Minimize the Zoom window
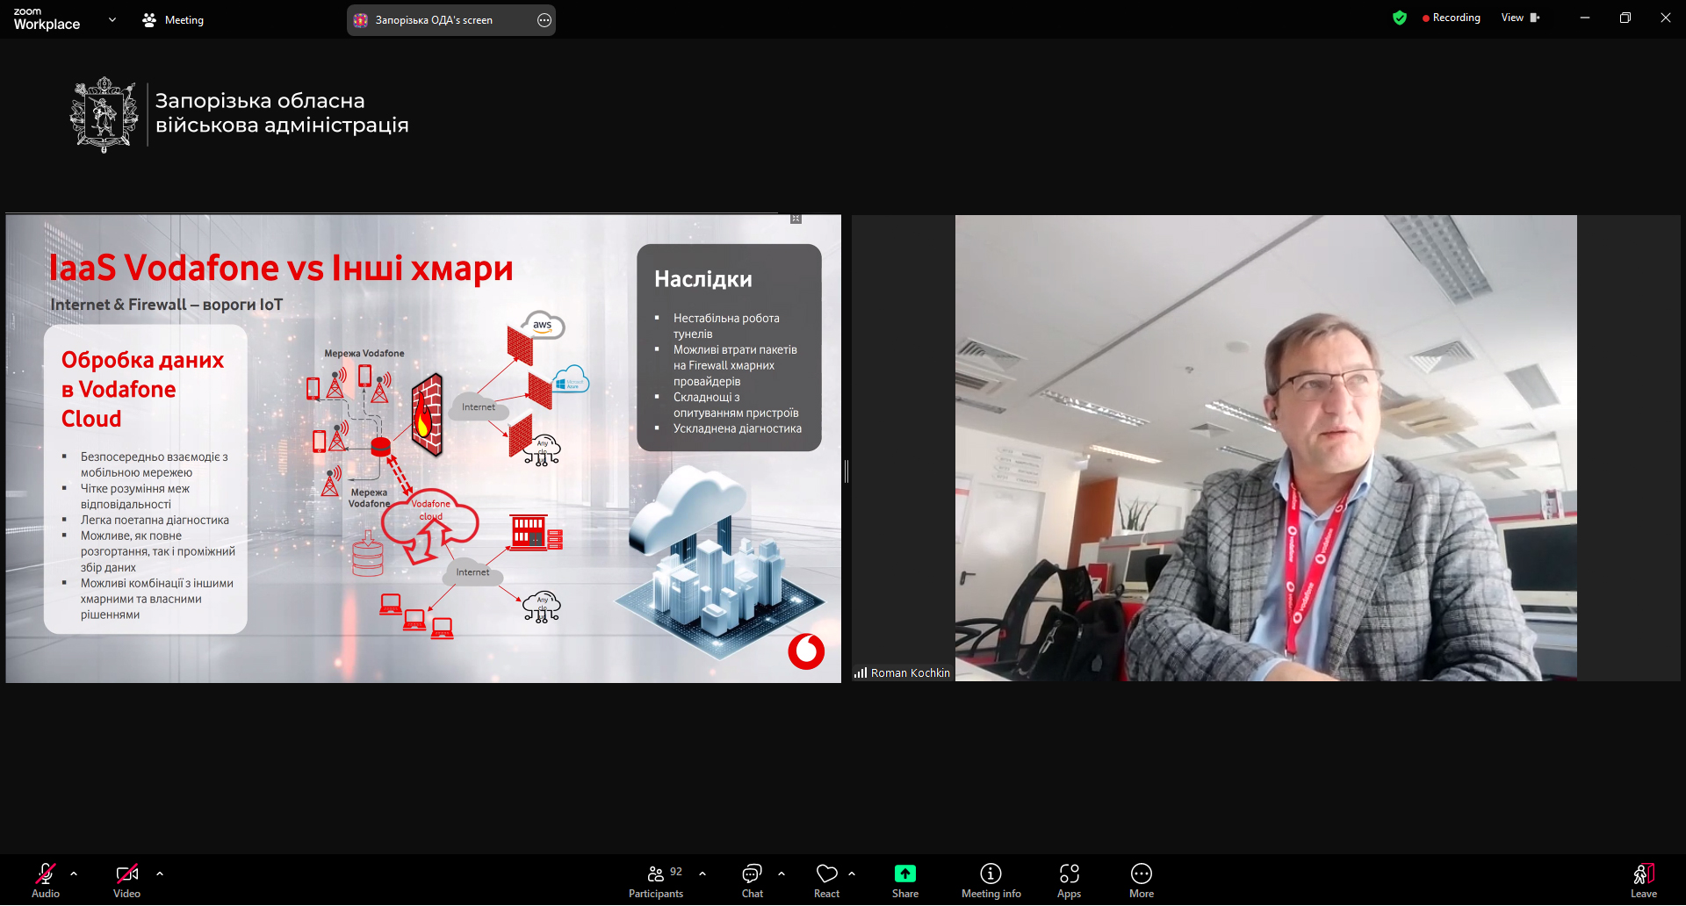Viewport: 1686px width, 906px height. 1585,18
